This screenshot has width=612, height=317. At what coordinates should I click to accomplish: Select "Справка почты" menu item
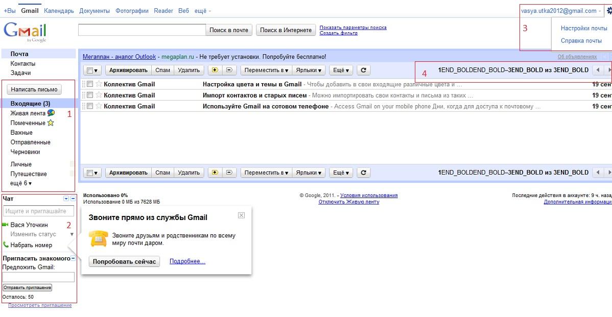(x=581, y=40)
